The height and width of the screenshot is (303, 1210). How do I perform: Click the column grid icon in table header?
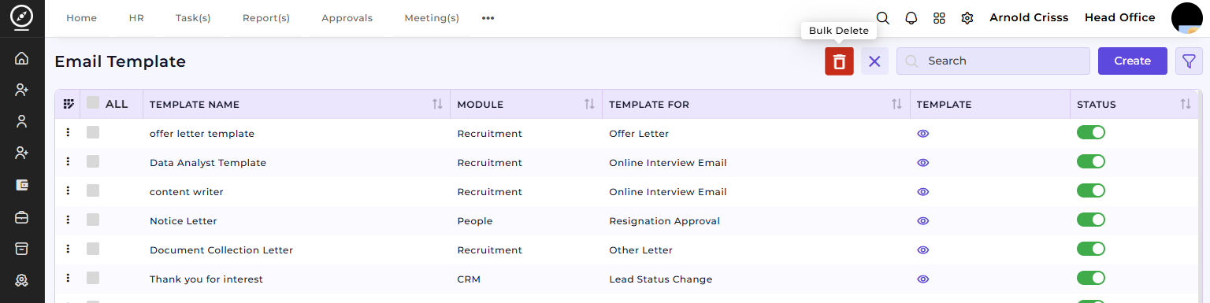coord(69,104)
